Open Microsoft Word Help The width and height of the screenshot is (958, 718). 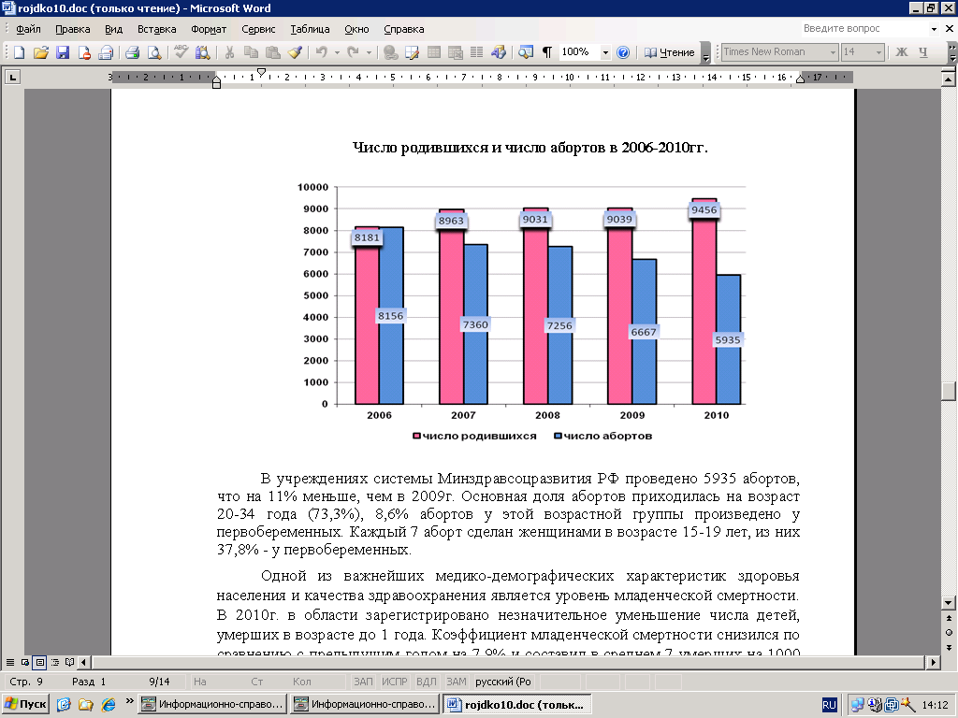point(623,52)
